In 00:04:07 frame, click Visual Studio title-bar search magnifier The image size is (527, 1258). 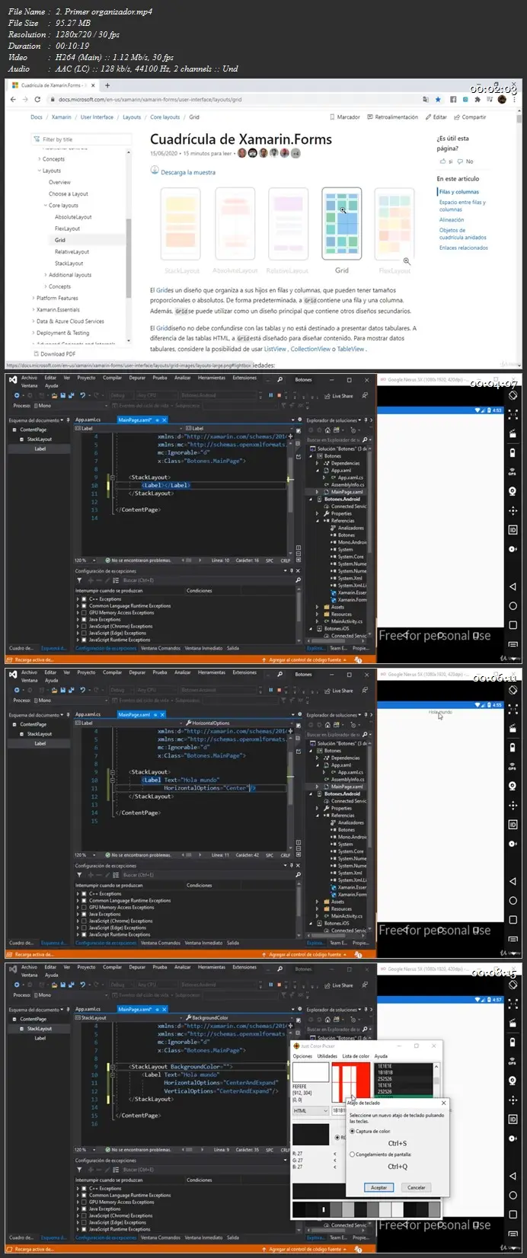(279, 380)
